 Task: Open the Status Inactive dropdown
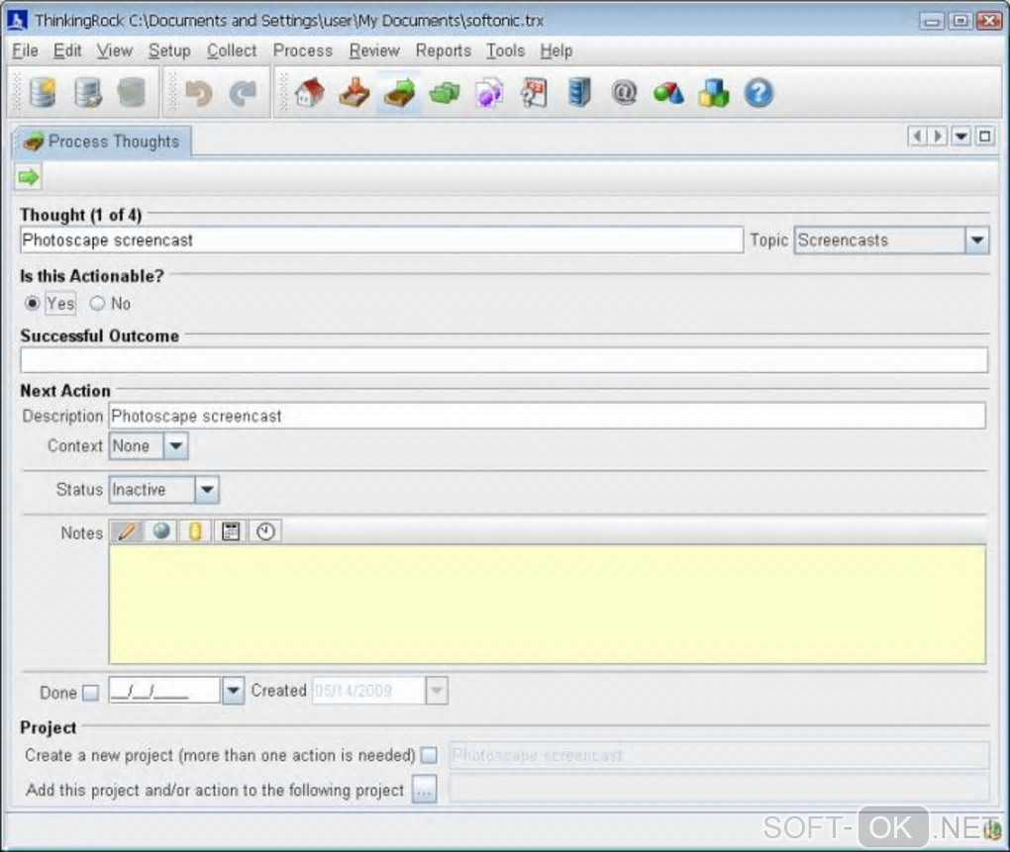click(207, 490)
